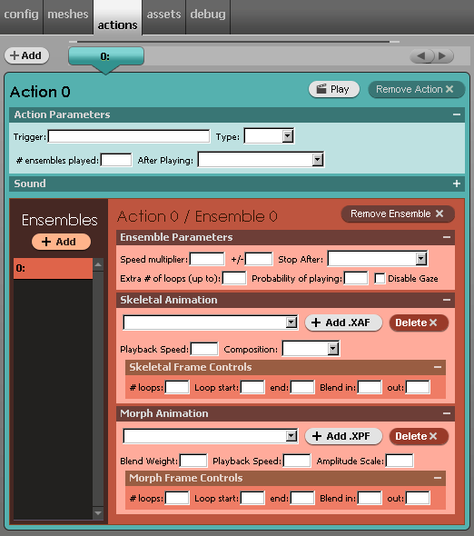Screen dimensions: 474x536
Task: Expand the Sound section
Action: point(457,184)
